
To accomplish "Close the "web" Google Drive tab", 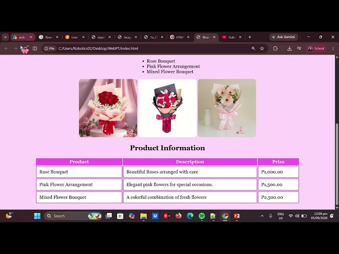I will click(31, 37).
